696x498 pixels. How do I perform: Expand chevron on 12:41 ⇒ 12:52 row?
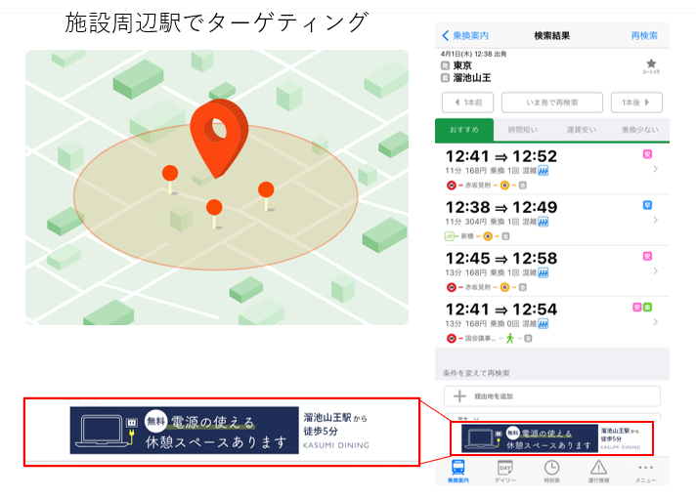pos(656,169)
